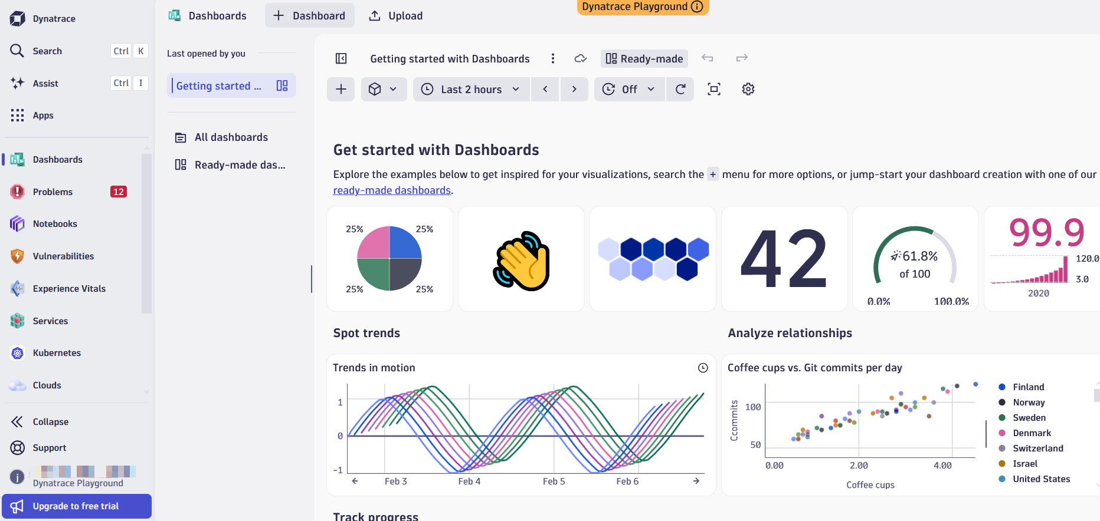Open Apps menu in sidebar
The height and width of the screenshot is (521, 1100).
(77, 116)
